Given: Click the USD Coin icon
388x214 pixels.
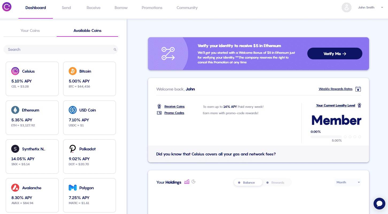Looking at the screenshot, I should point(73,110).
